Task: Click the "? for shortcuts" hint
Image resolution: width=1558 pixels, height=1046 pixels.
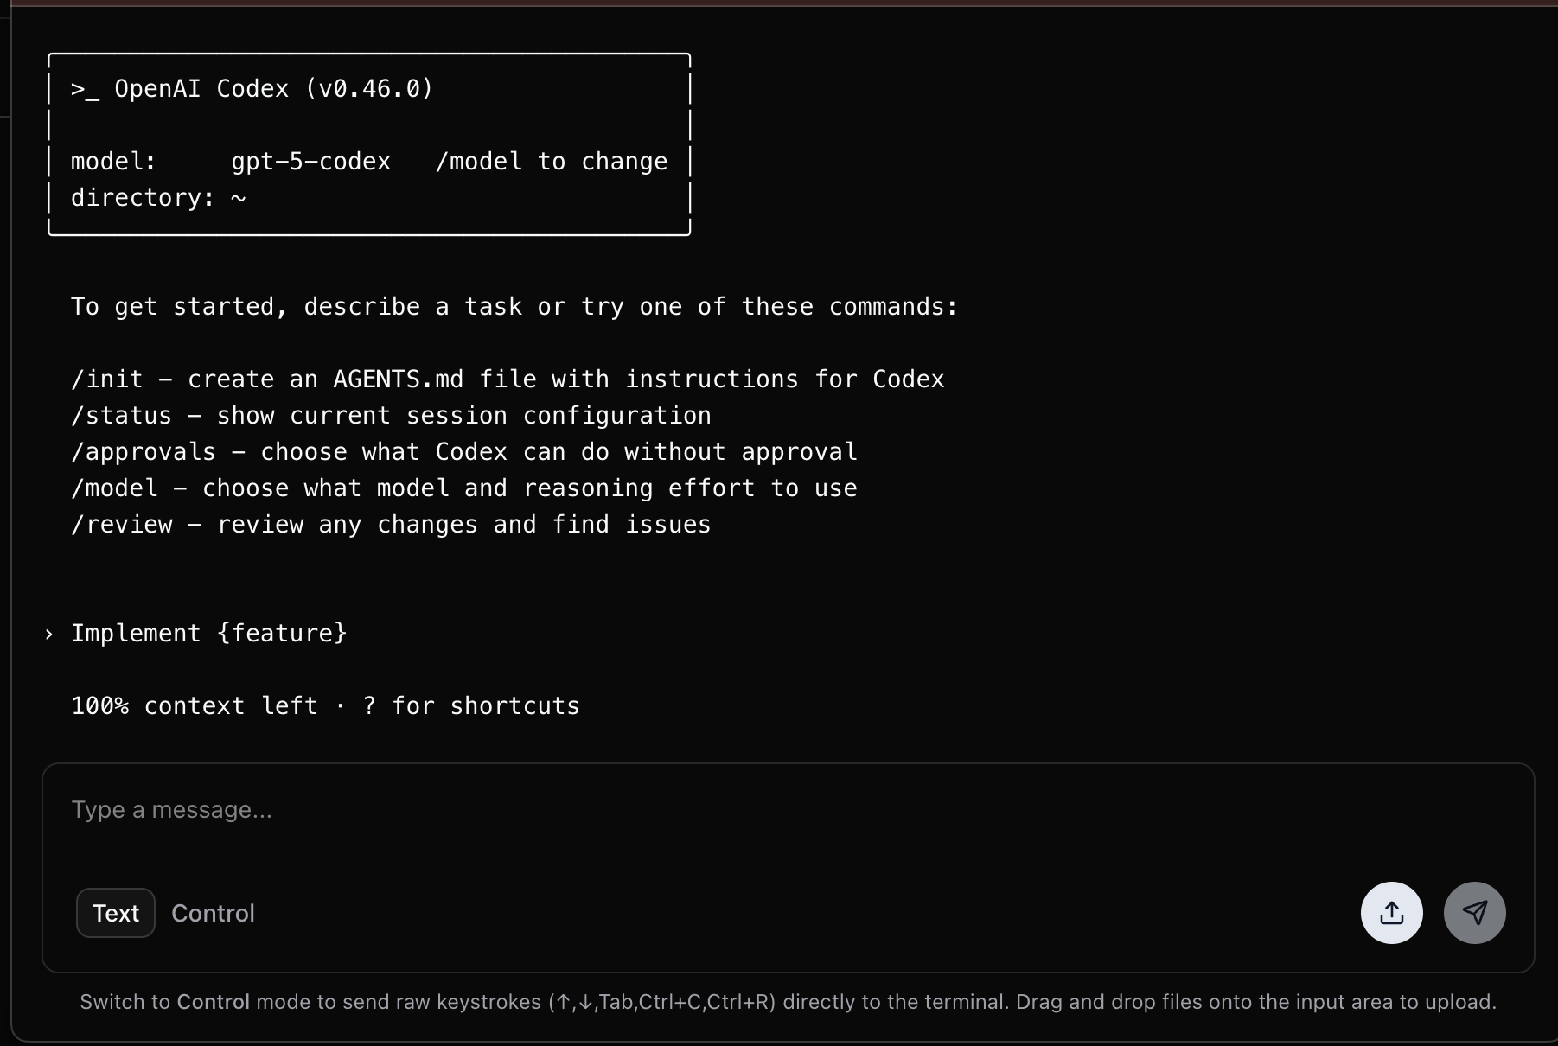Action: click(472, 705)
